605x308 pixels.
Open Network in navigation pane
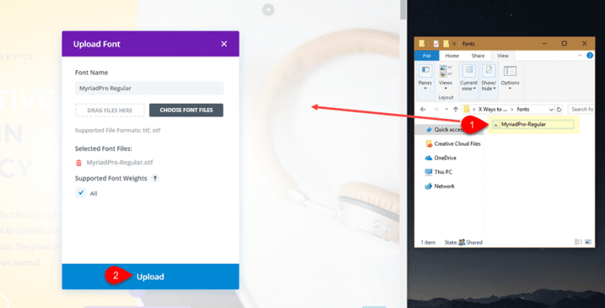coord(440,187)
